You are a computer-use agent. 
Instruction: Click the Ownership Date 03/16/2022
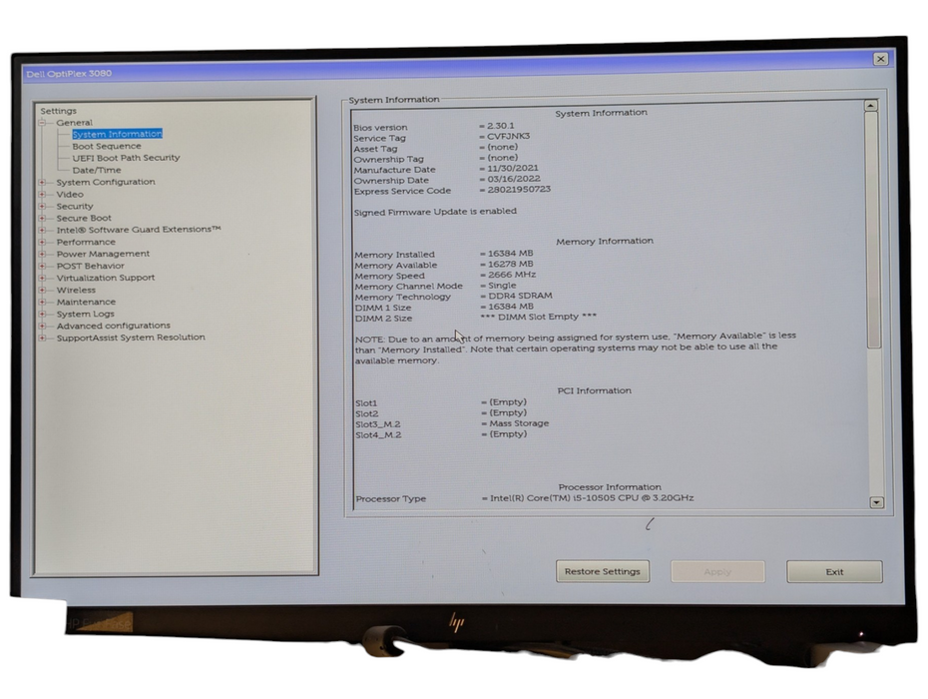coord(514,179)
